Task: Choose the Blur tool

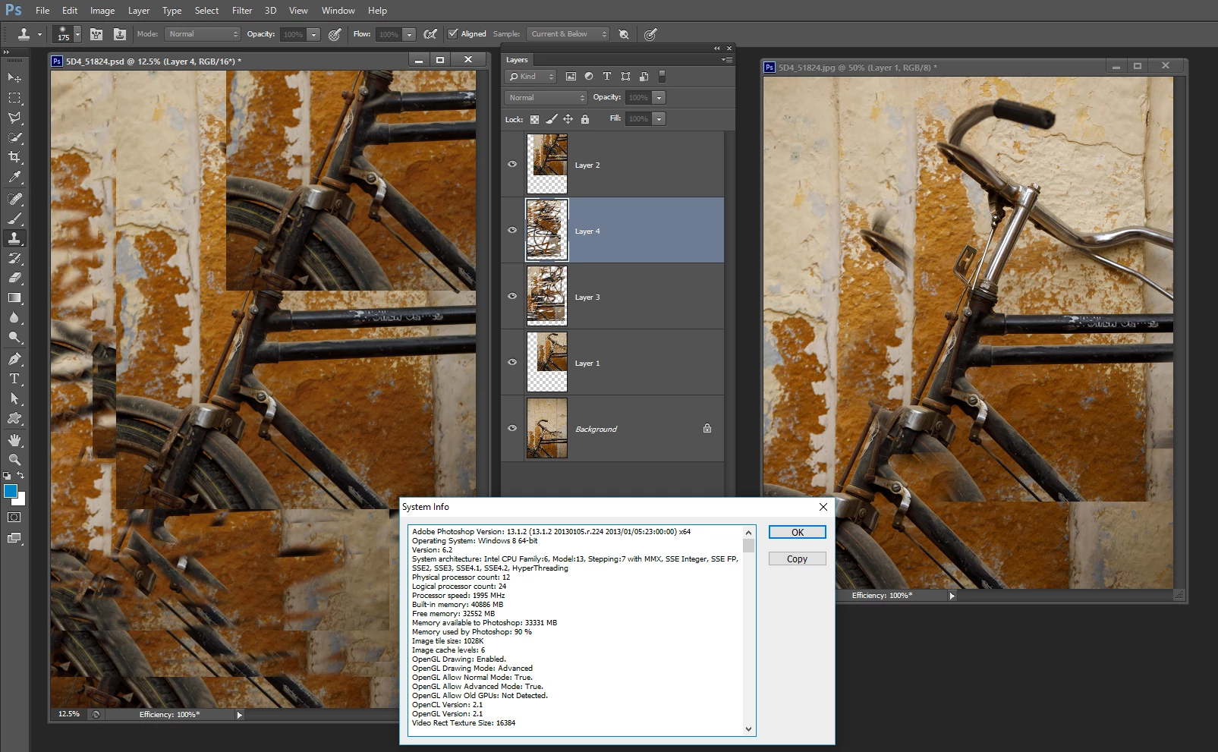Action: point(14,318)
